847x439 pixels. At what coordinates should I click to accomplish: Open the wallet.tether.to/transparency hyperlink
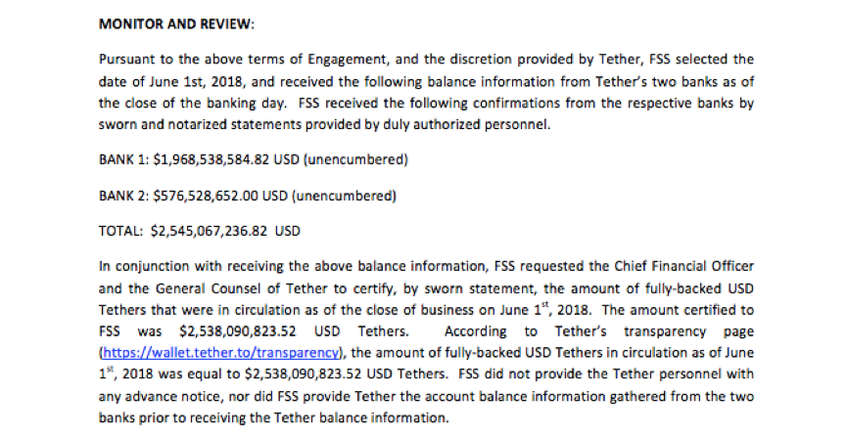pyautogui.click(x=221, y=353)
